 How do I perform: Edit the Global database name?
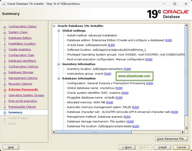119,88
